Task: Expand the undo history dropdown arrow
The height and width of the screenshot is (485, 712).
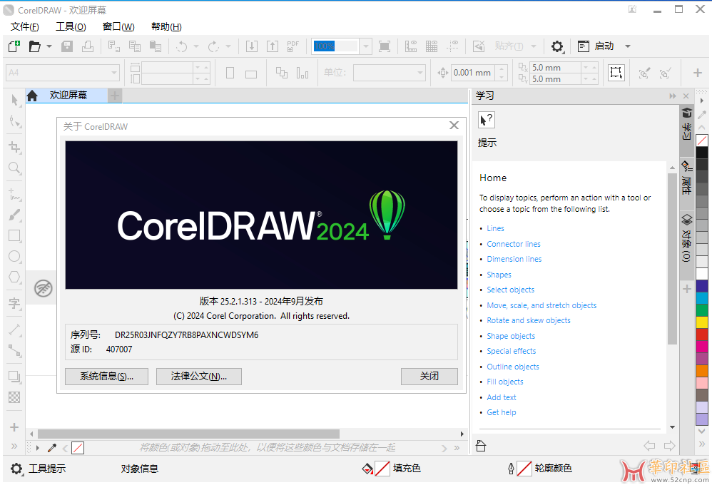Action: 195,46
